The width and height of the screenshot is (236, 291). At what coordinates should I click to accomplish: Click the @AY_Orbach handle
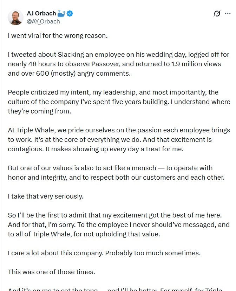coord(43,21)
